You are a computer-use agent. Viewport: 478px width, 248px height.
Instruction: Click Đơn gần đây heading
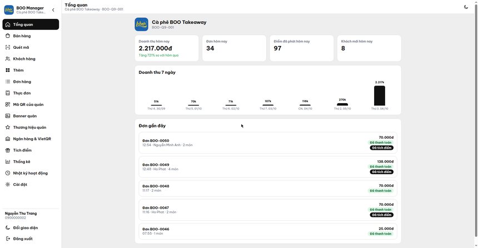point(152,126)
